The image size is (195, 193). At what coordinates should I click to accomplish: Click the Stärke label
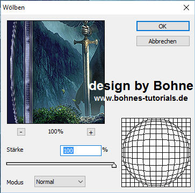point(15,150)
